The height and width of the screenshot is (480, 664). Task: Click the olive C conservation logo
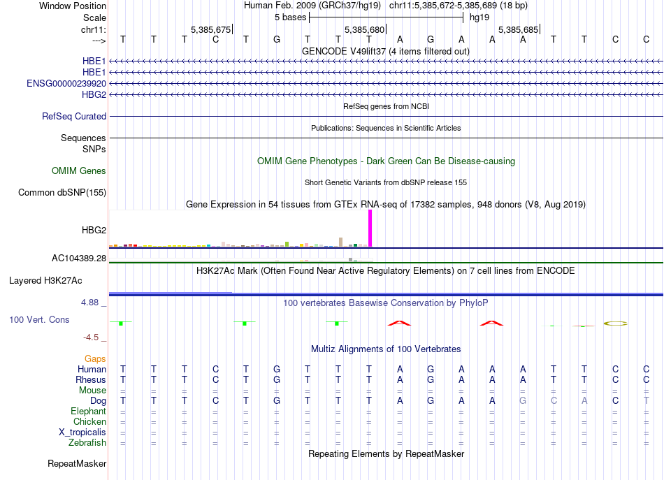point(615,323)
